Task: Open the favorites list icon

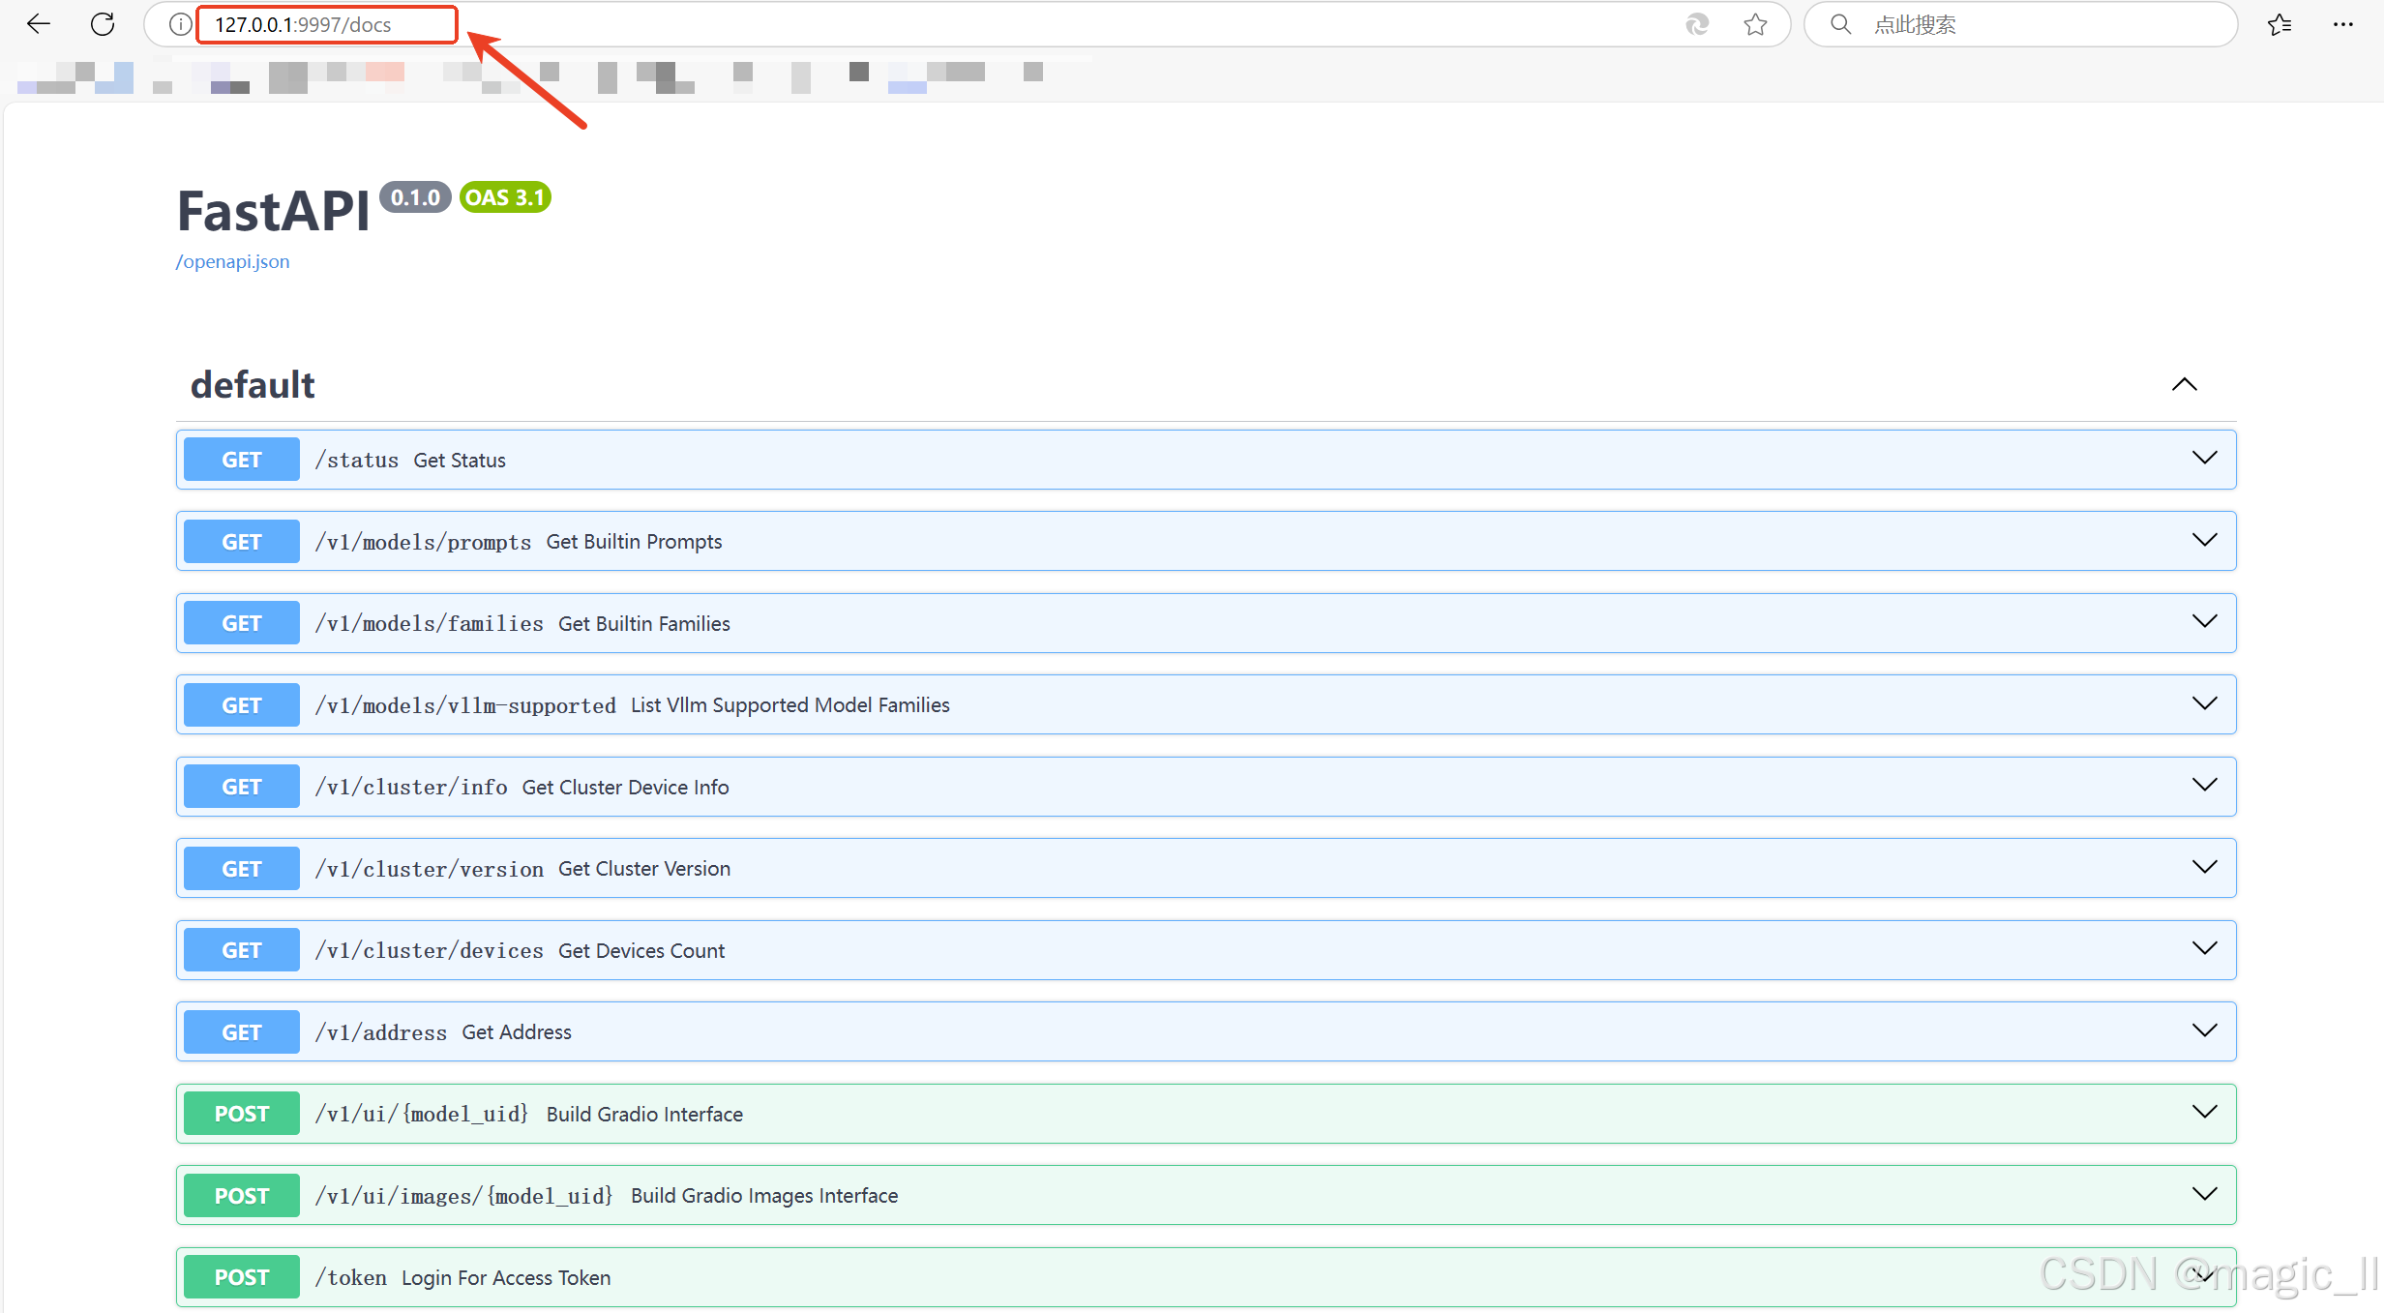Action: (x=2279, y=24)
